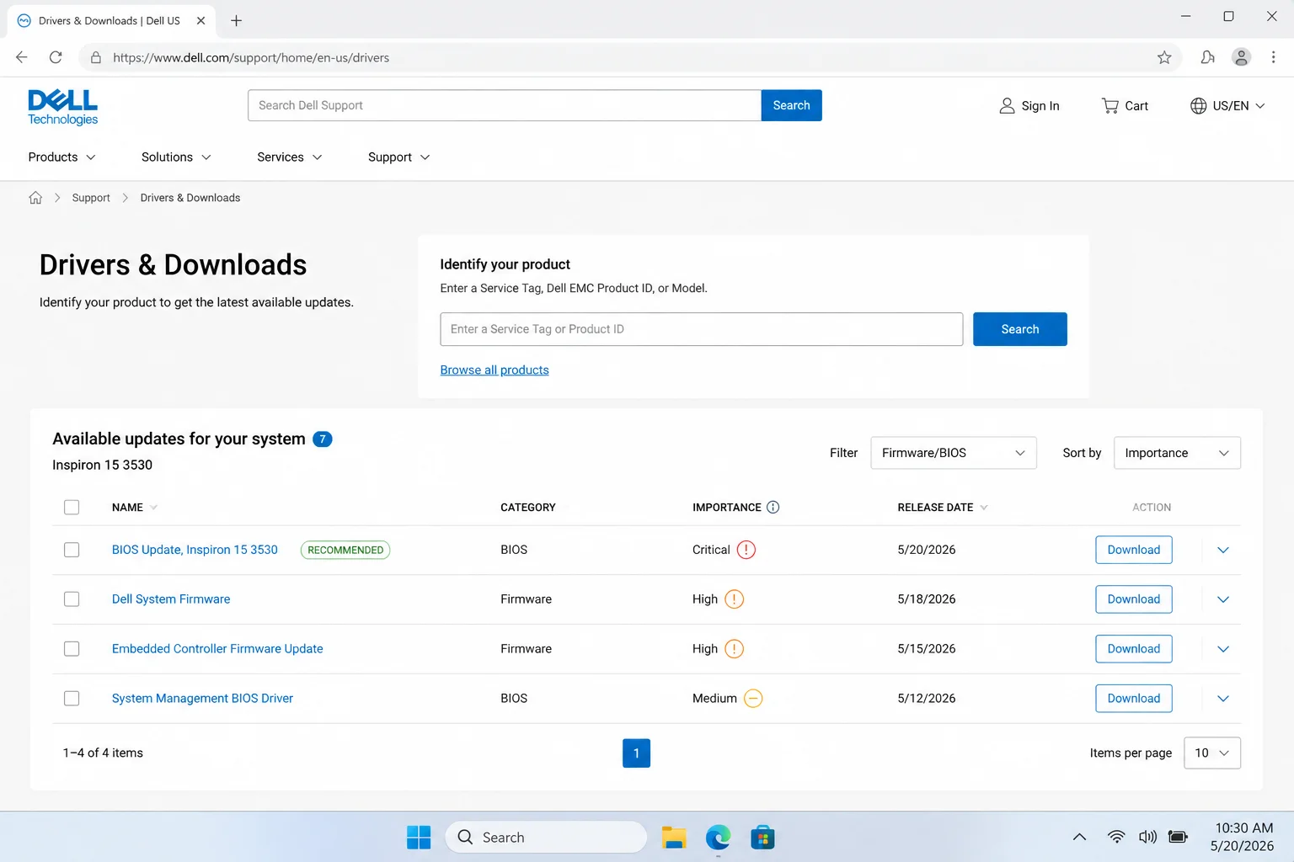Download Embedded Controller Firmware Update

point(1133,649)
